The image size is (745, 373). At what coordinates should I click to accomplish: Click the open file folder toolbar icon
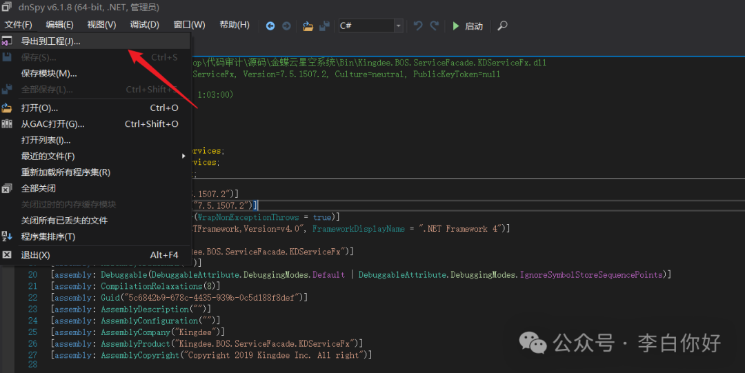308,26
